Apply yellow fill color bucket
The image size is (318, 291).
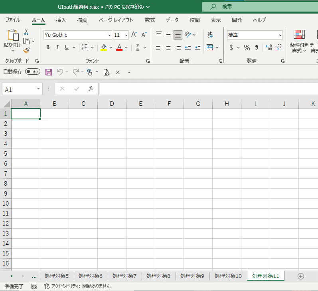click(104, 48)
